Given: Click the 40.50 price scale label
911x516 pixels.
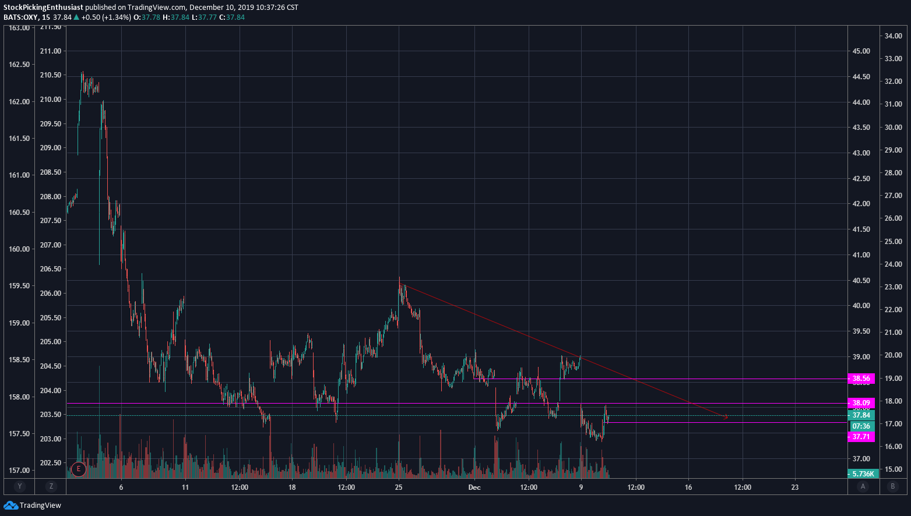Looking at the screenshot, I should point(861,281).
